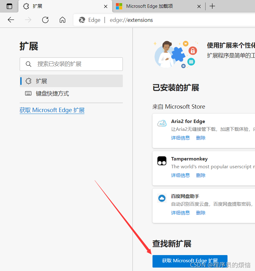The width and height of the screenshot is (255, 271).
Task: Click the browser back arrow
Action: pos(11,20)
